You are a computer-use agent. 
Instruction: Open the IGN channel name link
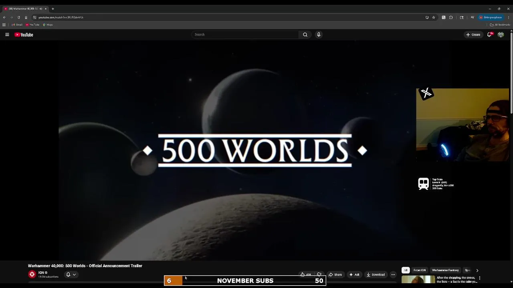(41, 273)
